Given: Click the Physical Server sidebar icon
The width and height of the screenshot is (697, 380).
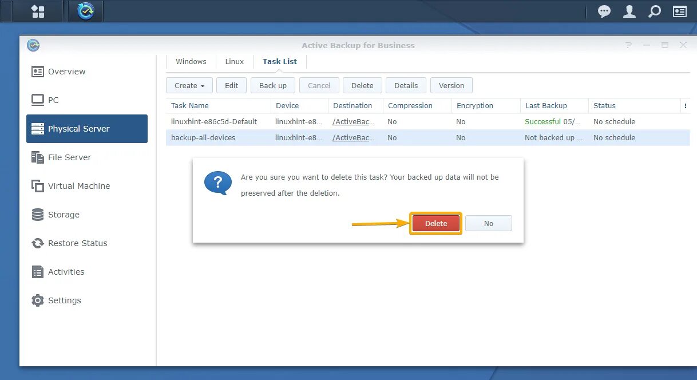Looking at the screenshot, I should 38,129.
